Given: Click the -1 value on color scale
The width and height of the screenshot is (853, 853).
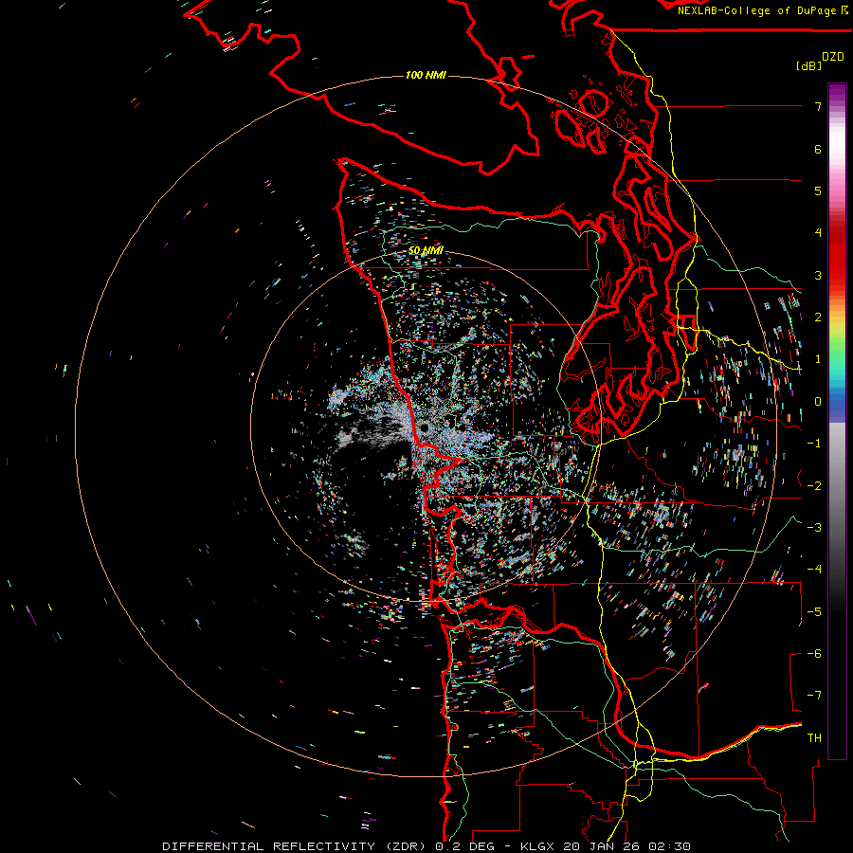Looking at the screenshot, I should click(814, 444).
